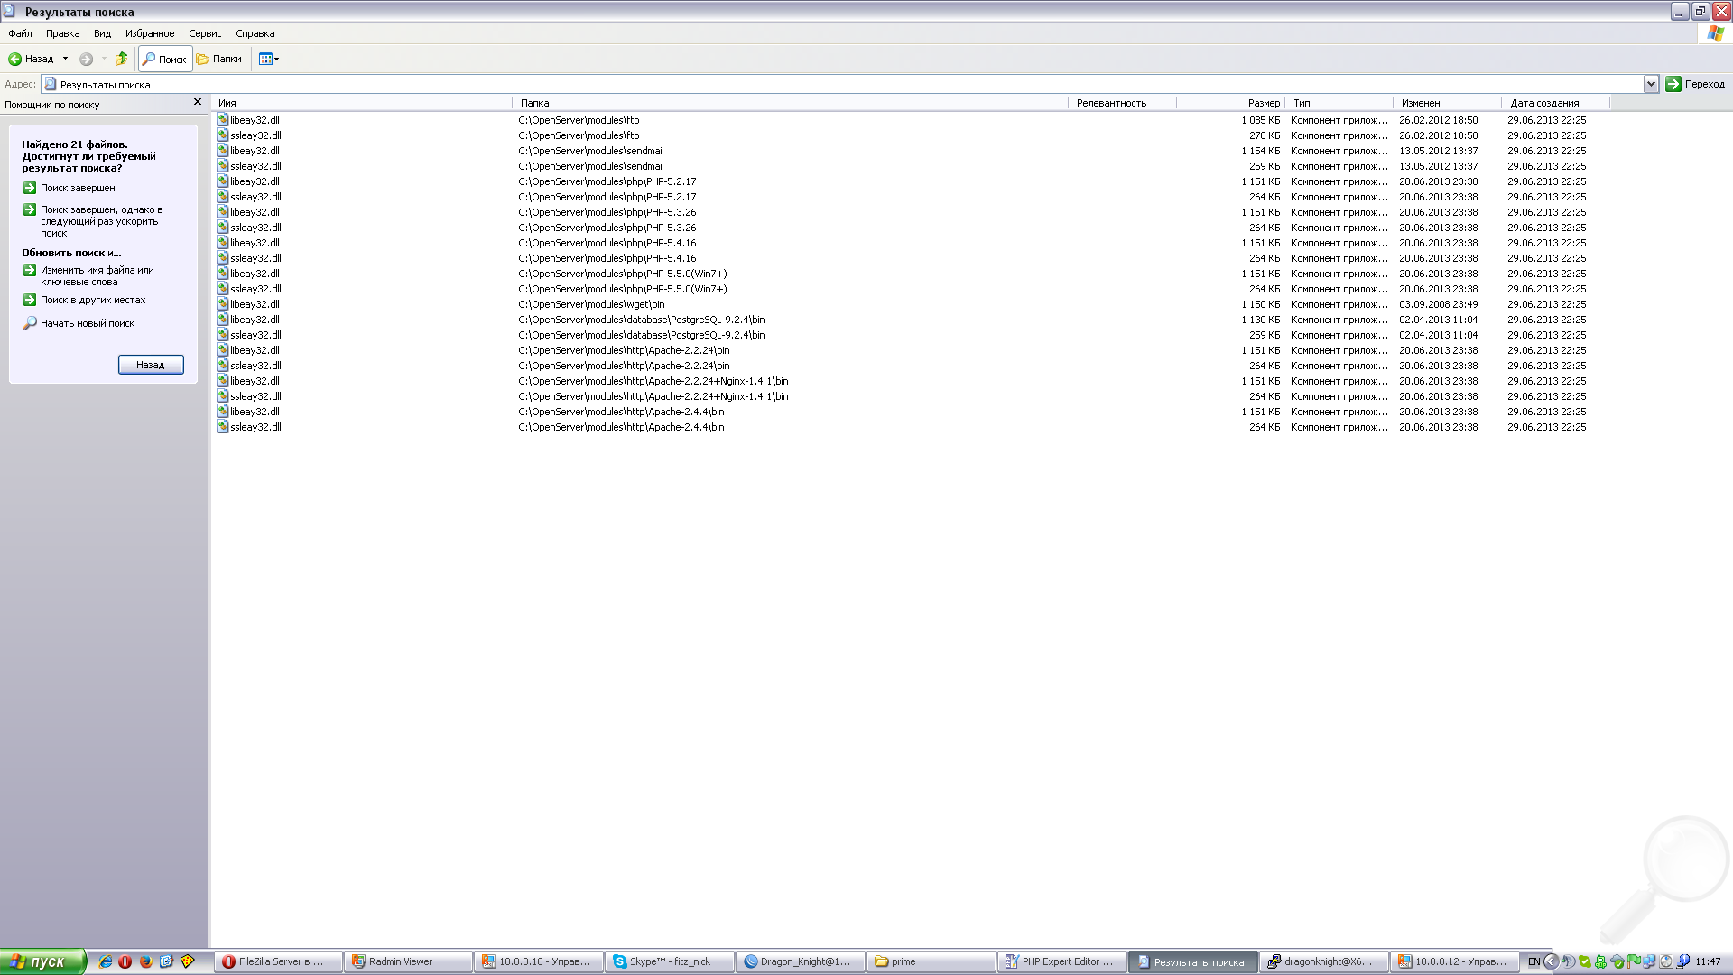Open the Файл menu

tap(20, 33)
